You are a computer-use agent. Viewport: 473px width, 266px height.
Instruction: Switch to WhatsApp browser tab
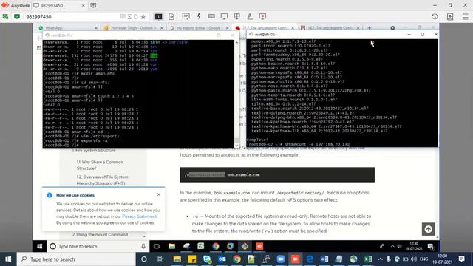[x=69, y=28]
